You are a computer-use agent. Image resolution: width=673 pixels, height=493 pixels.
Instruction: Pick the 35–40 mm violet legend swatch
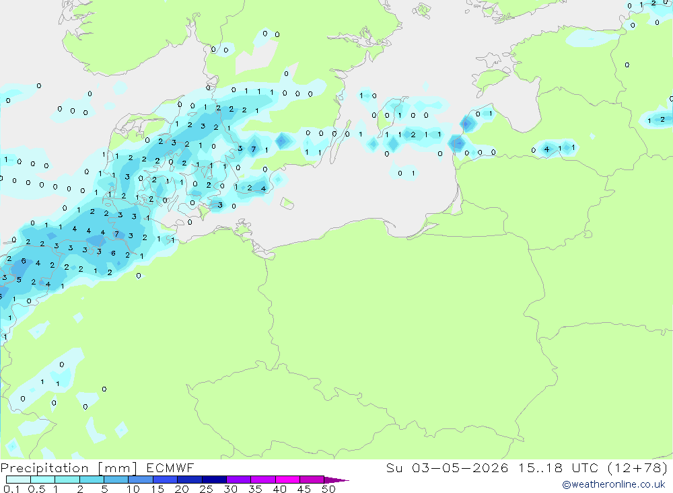[x=262, y=480]
